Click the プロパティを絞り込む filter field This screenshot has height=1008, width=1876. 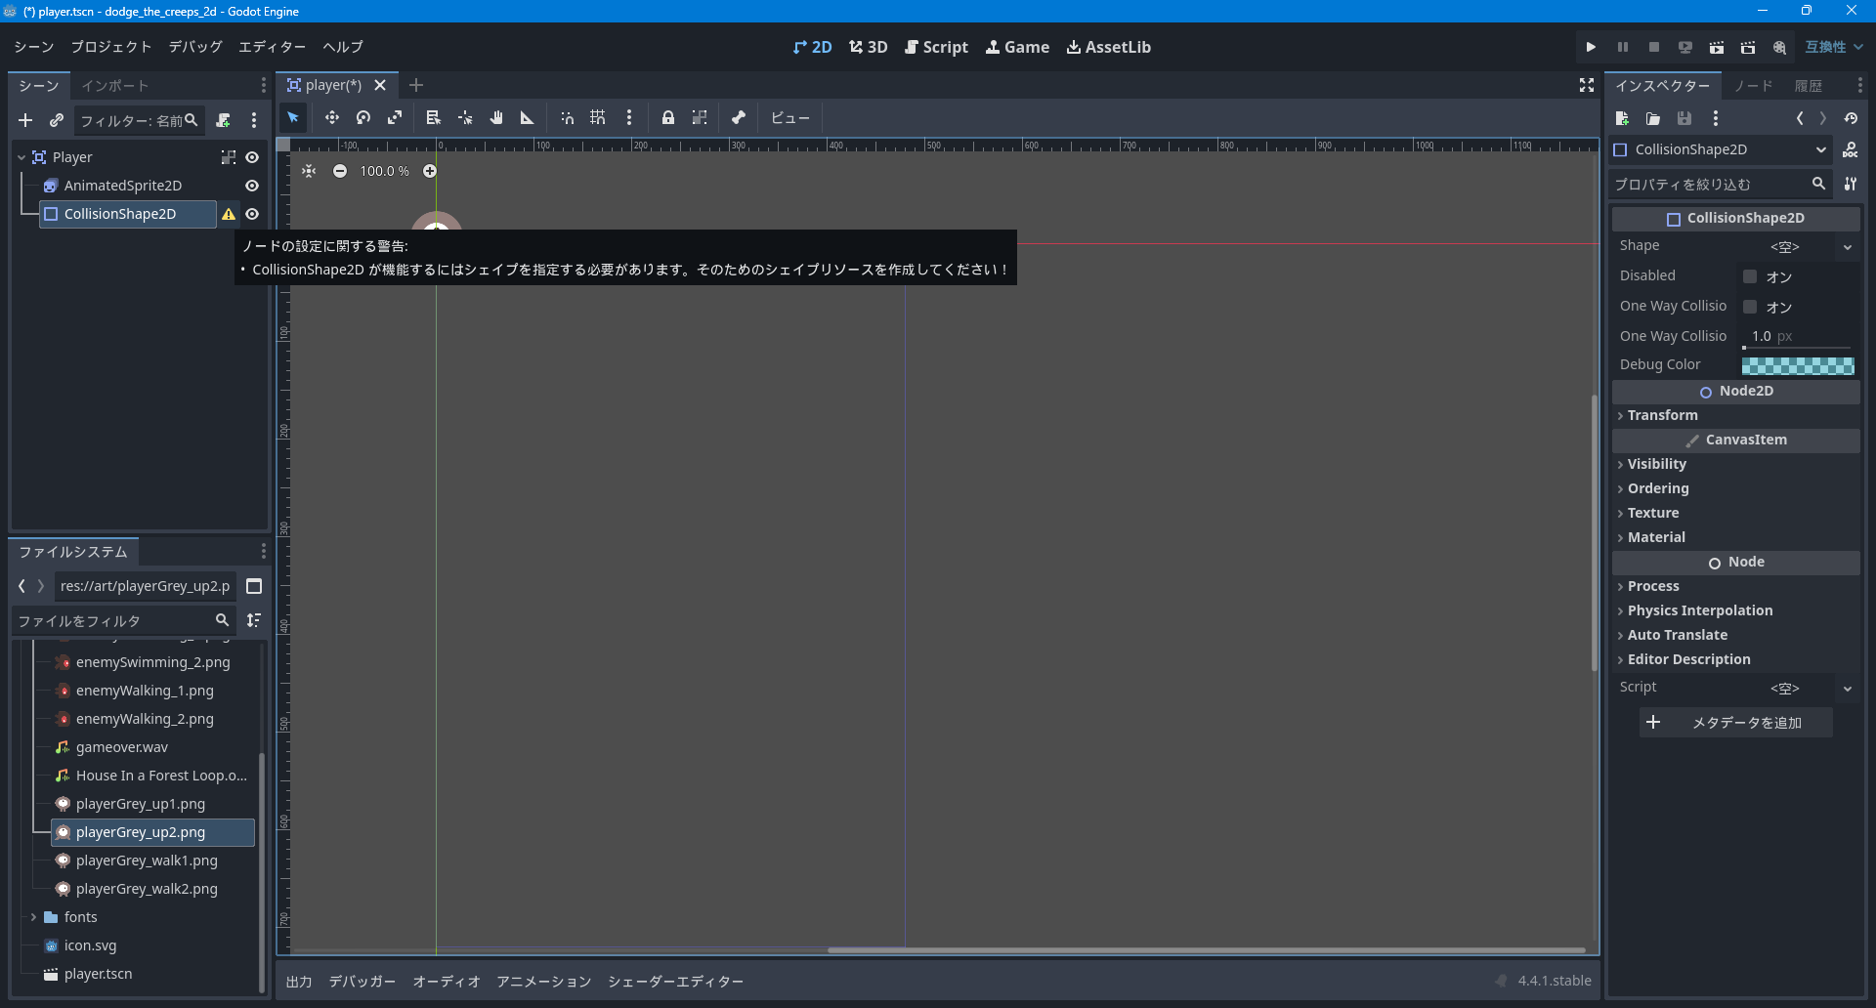pos(1721,184)
